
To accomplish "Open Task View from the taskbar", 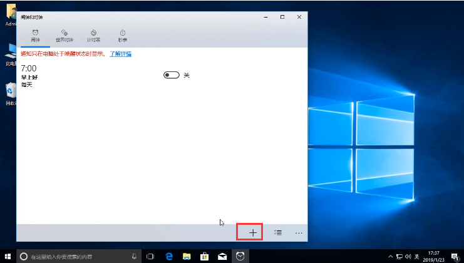I will pos(151,256).
